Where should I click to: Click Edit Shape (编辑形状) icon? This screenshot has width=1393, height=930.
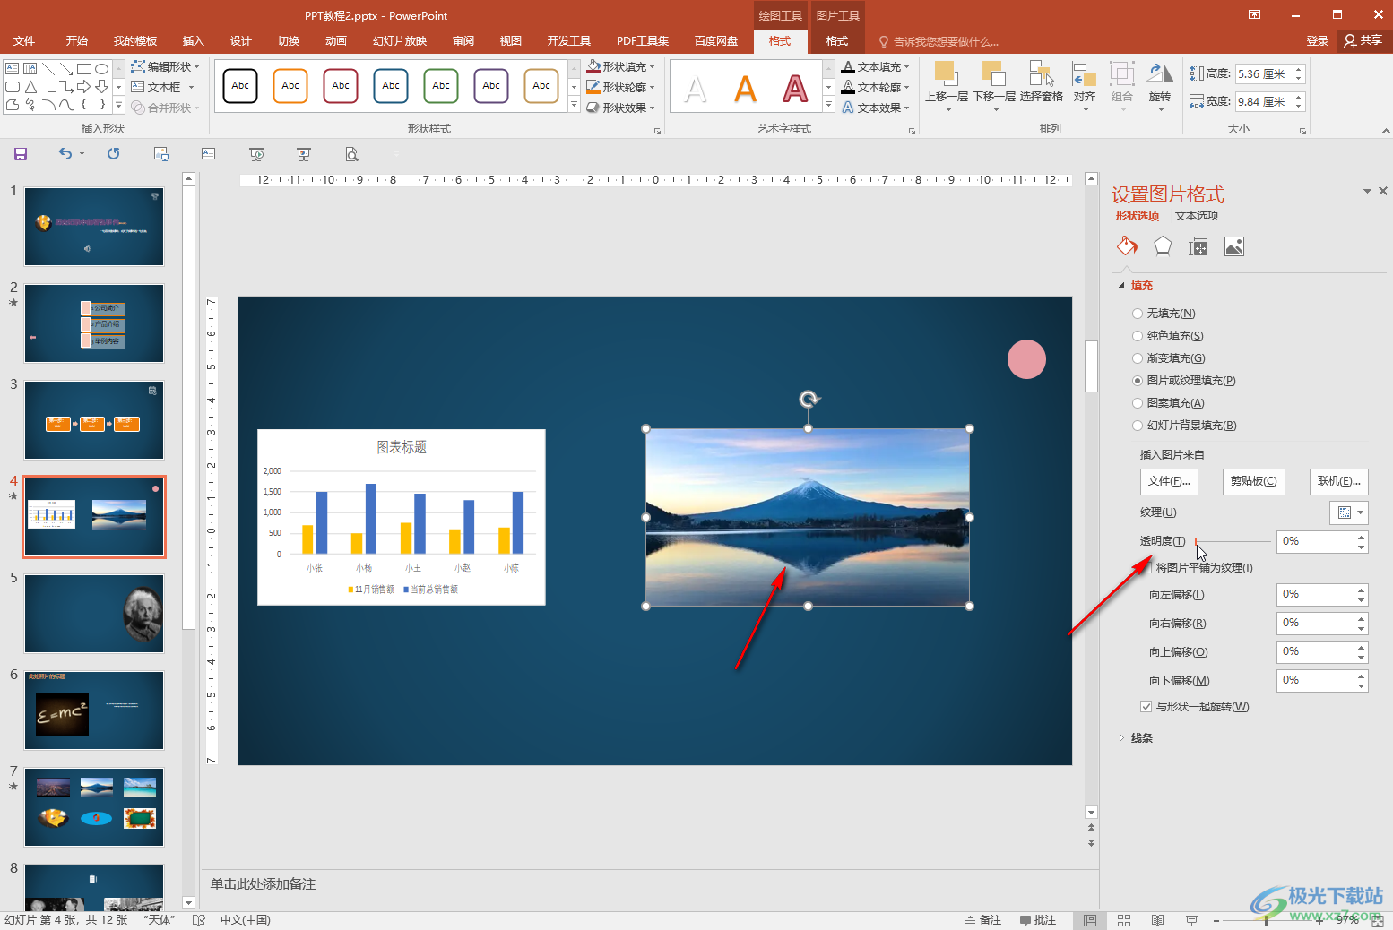coord(138,66)
